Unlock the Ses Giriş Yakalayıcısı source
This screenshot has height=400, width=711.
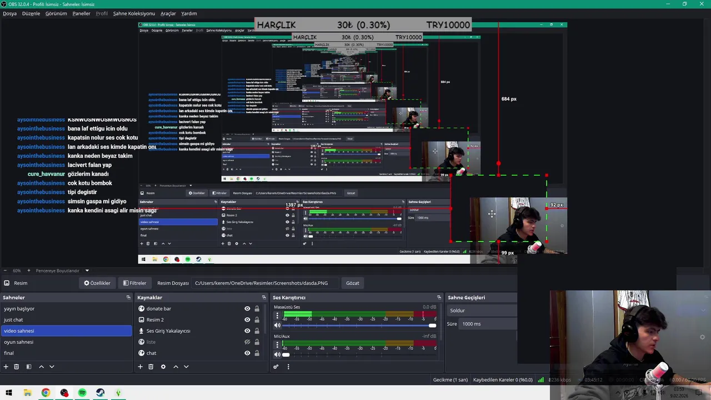click(x=257, y=331)
